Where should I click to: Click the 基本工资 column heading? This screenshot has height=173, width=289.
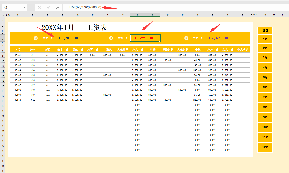click(x=63, y=49)
